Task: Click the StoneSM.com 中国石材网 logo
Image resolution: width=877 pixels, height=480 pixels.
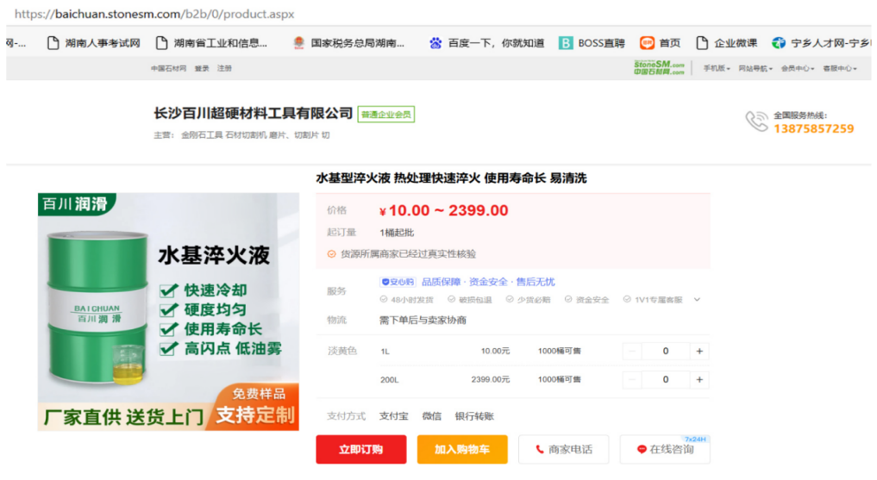Action: (x=659, y=68)
